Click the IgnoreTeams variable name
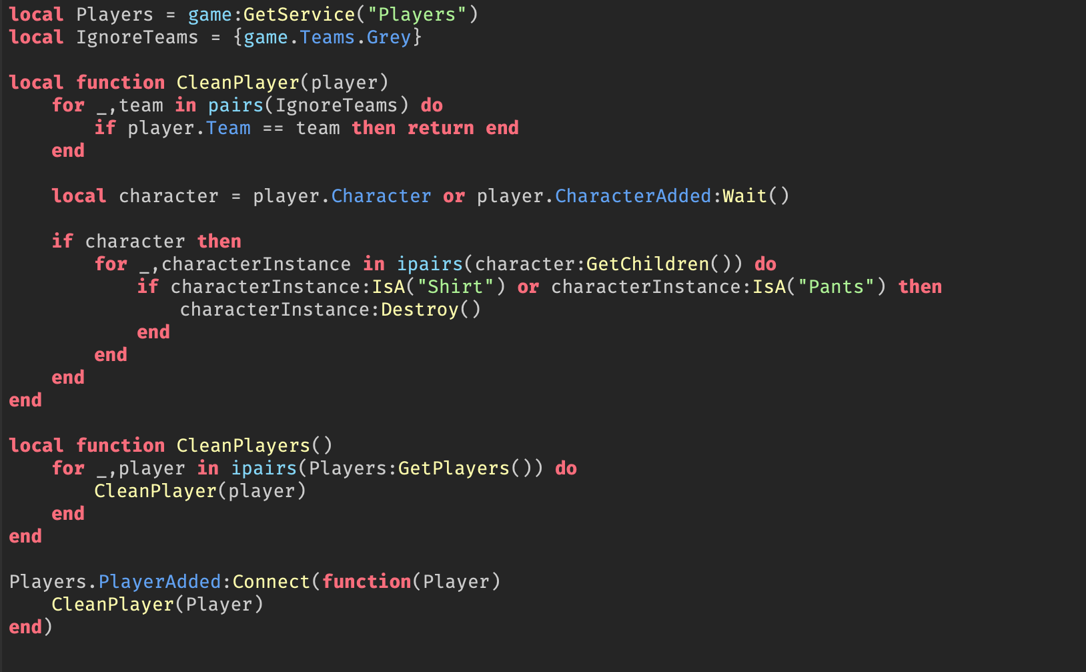This screenshot has height=672, width=1086. pos(137,37)
